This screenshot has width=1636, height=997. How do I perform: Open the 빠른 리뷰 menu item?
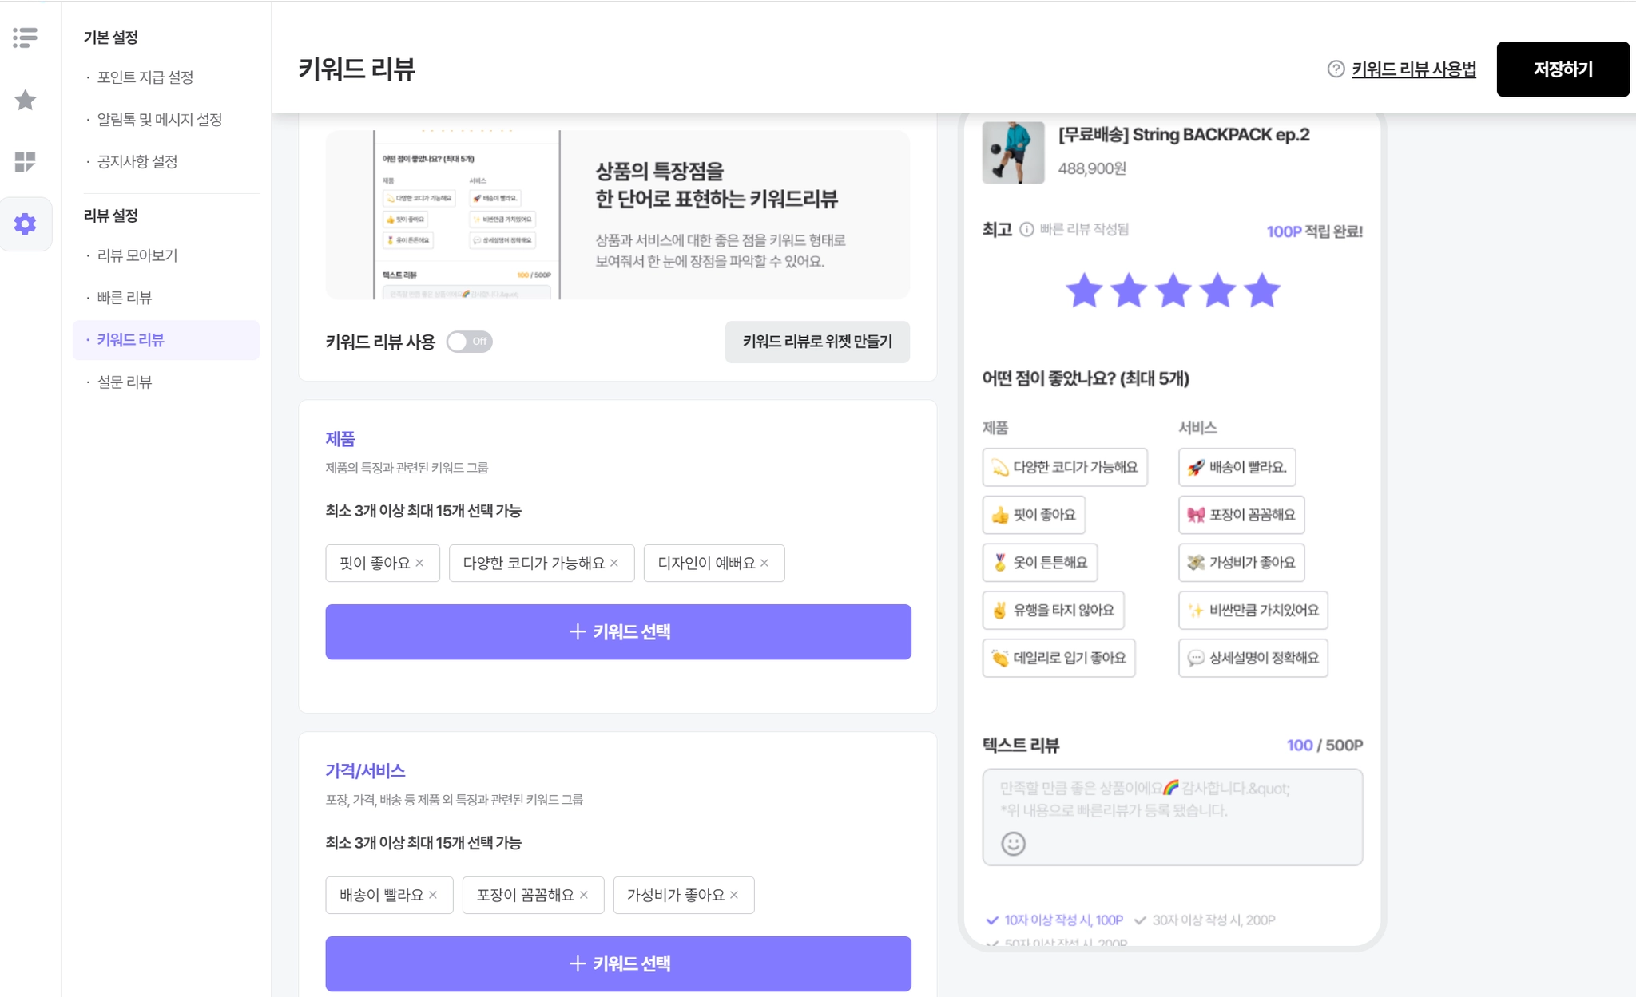(125, 298)
